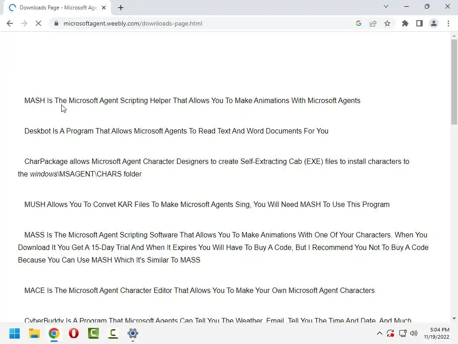Screen dimensions: 458x344
Task: Launch Opera from the taskbar
Action: pyautogui.click(x=74, y=333)
